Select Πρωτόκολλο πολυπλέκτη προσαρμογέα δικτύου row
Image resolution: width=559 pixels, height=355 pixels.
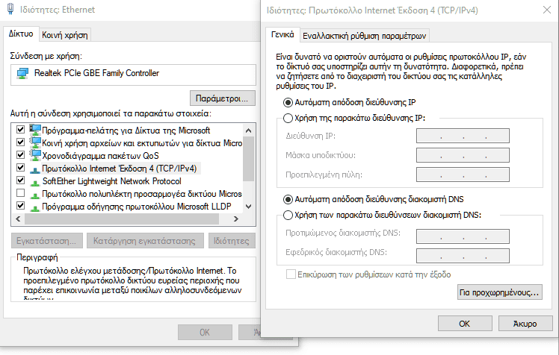click(x=142, y=194)
